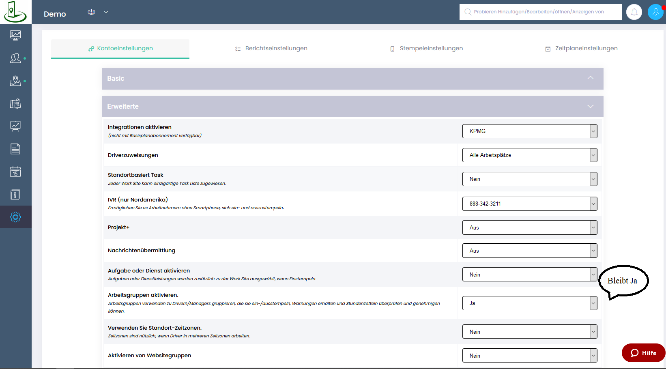Switch to Berichtseinstellungen tab
Viewport: 666px width, 369px height.
pos(271,49)
